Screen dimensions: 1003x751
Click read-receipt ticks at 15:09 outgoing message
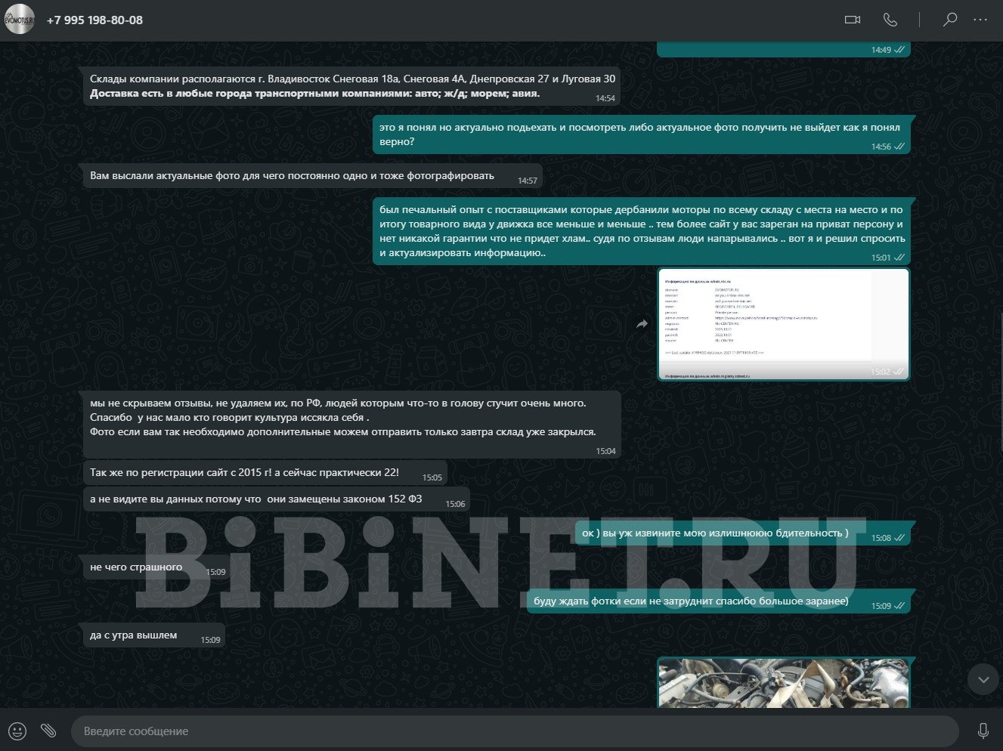pyautogui.click(x=899, y=606)
